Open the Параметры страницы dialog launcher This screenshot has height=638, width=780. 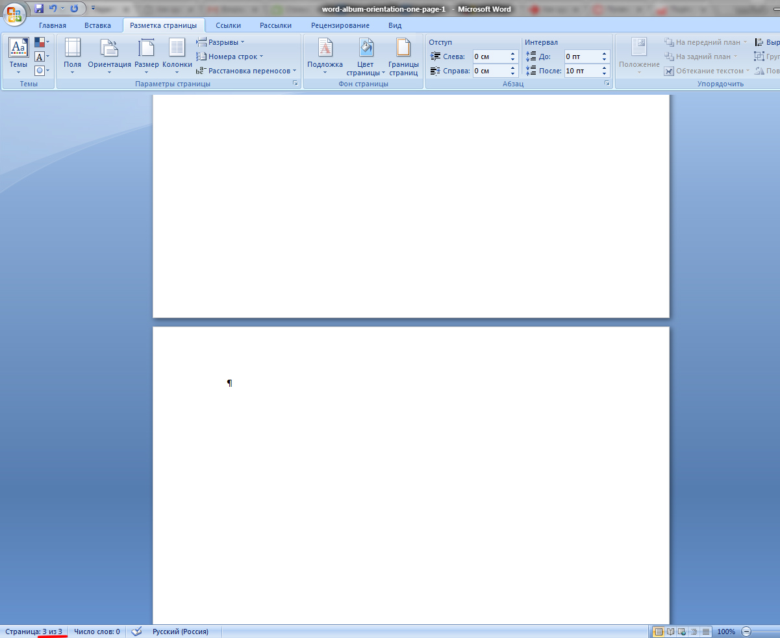296,84
